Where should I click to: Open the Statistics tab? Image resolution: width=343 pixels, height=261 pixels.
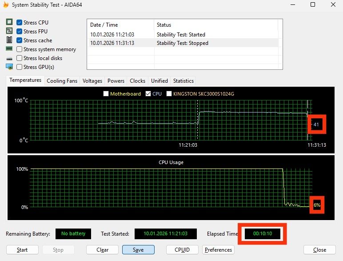[183, 81]
